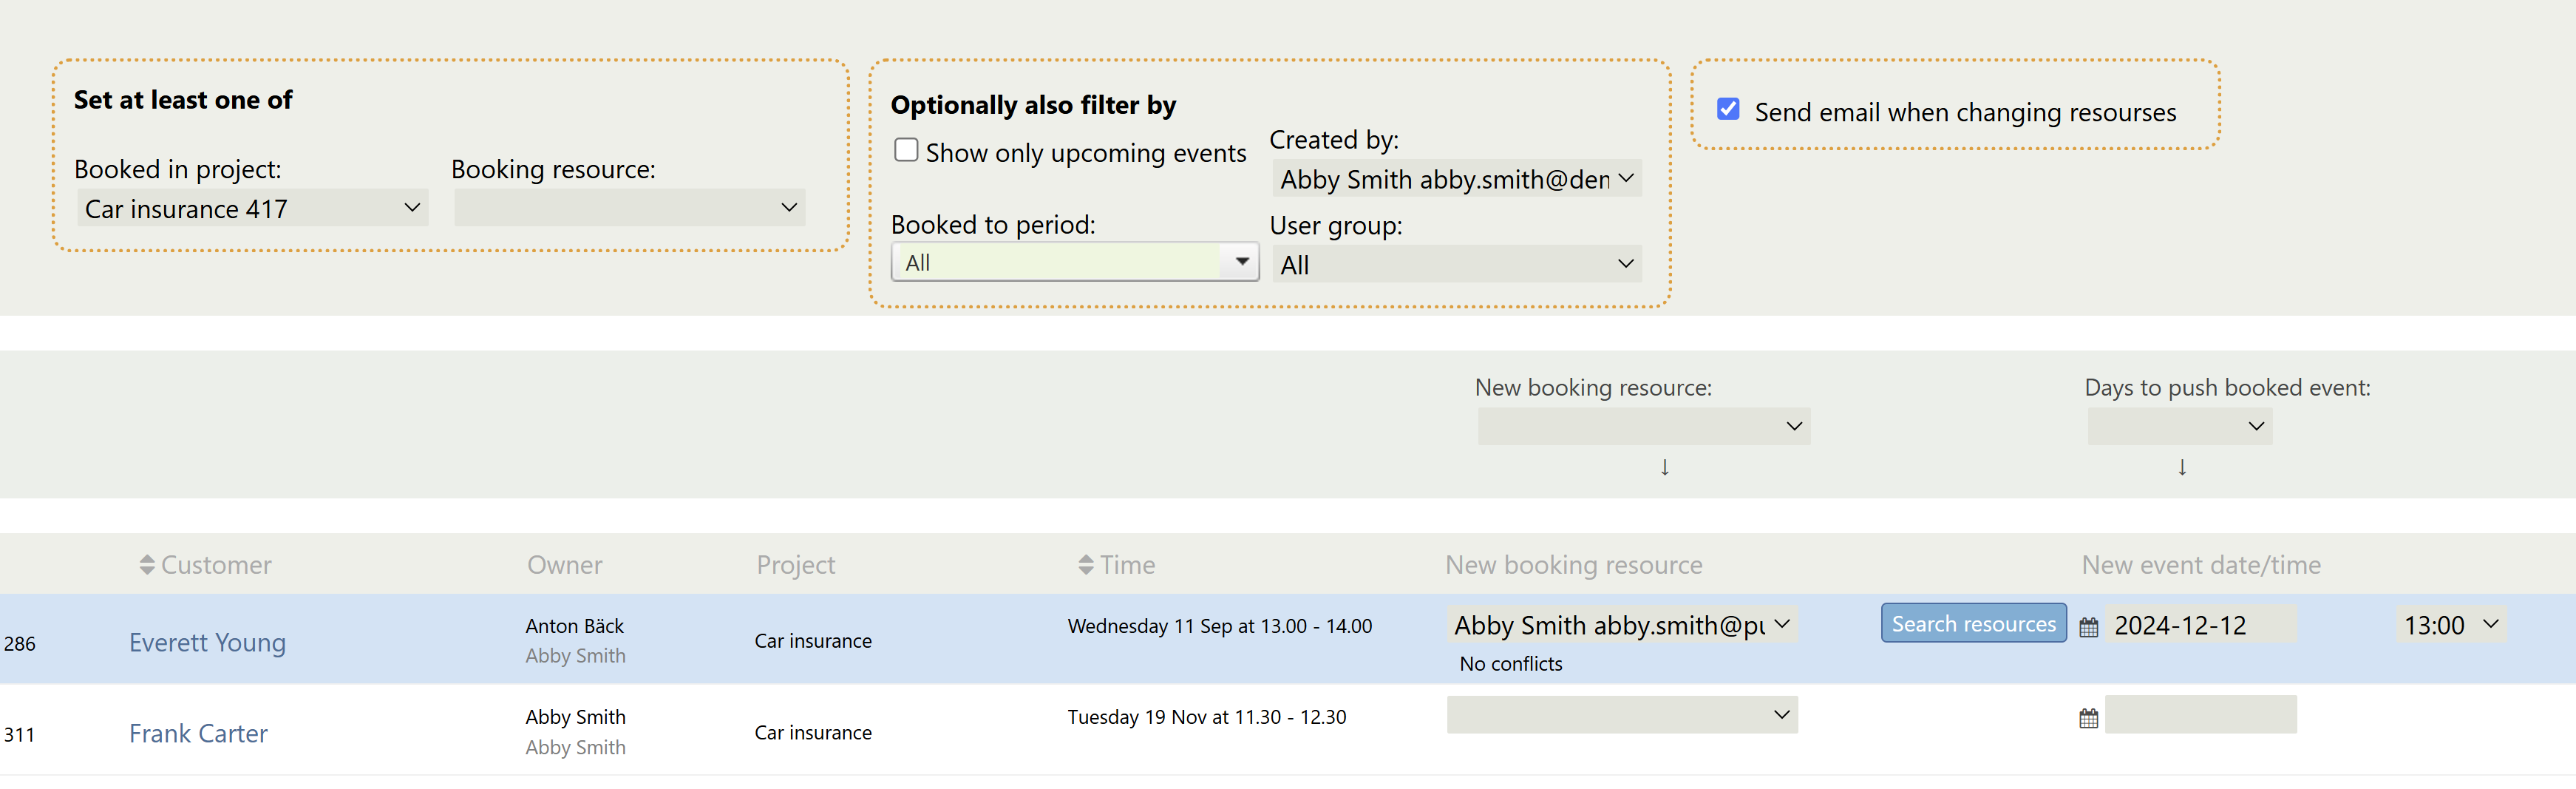The image size is (2576, 789).
Task: Sort table by Customer column arrows
Action: tap(147, 565)
